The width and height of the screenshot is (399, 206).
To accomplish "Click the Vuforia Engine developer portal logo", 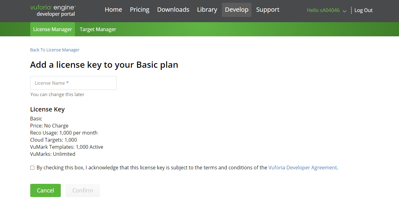I will (53, 10).
